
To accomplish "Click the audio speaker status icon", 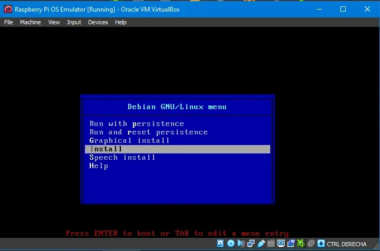I will coord(241,244).
